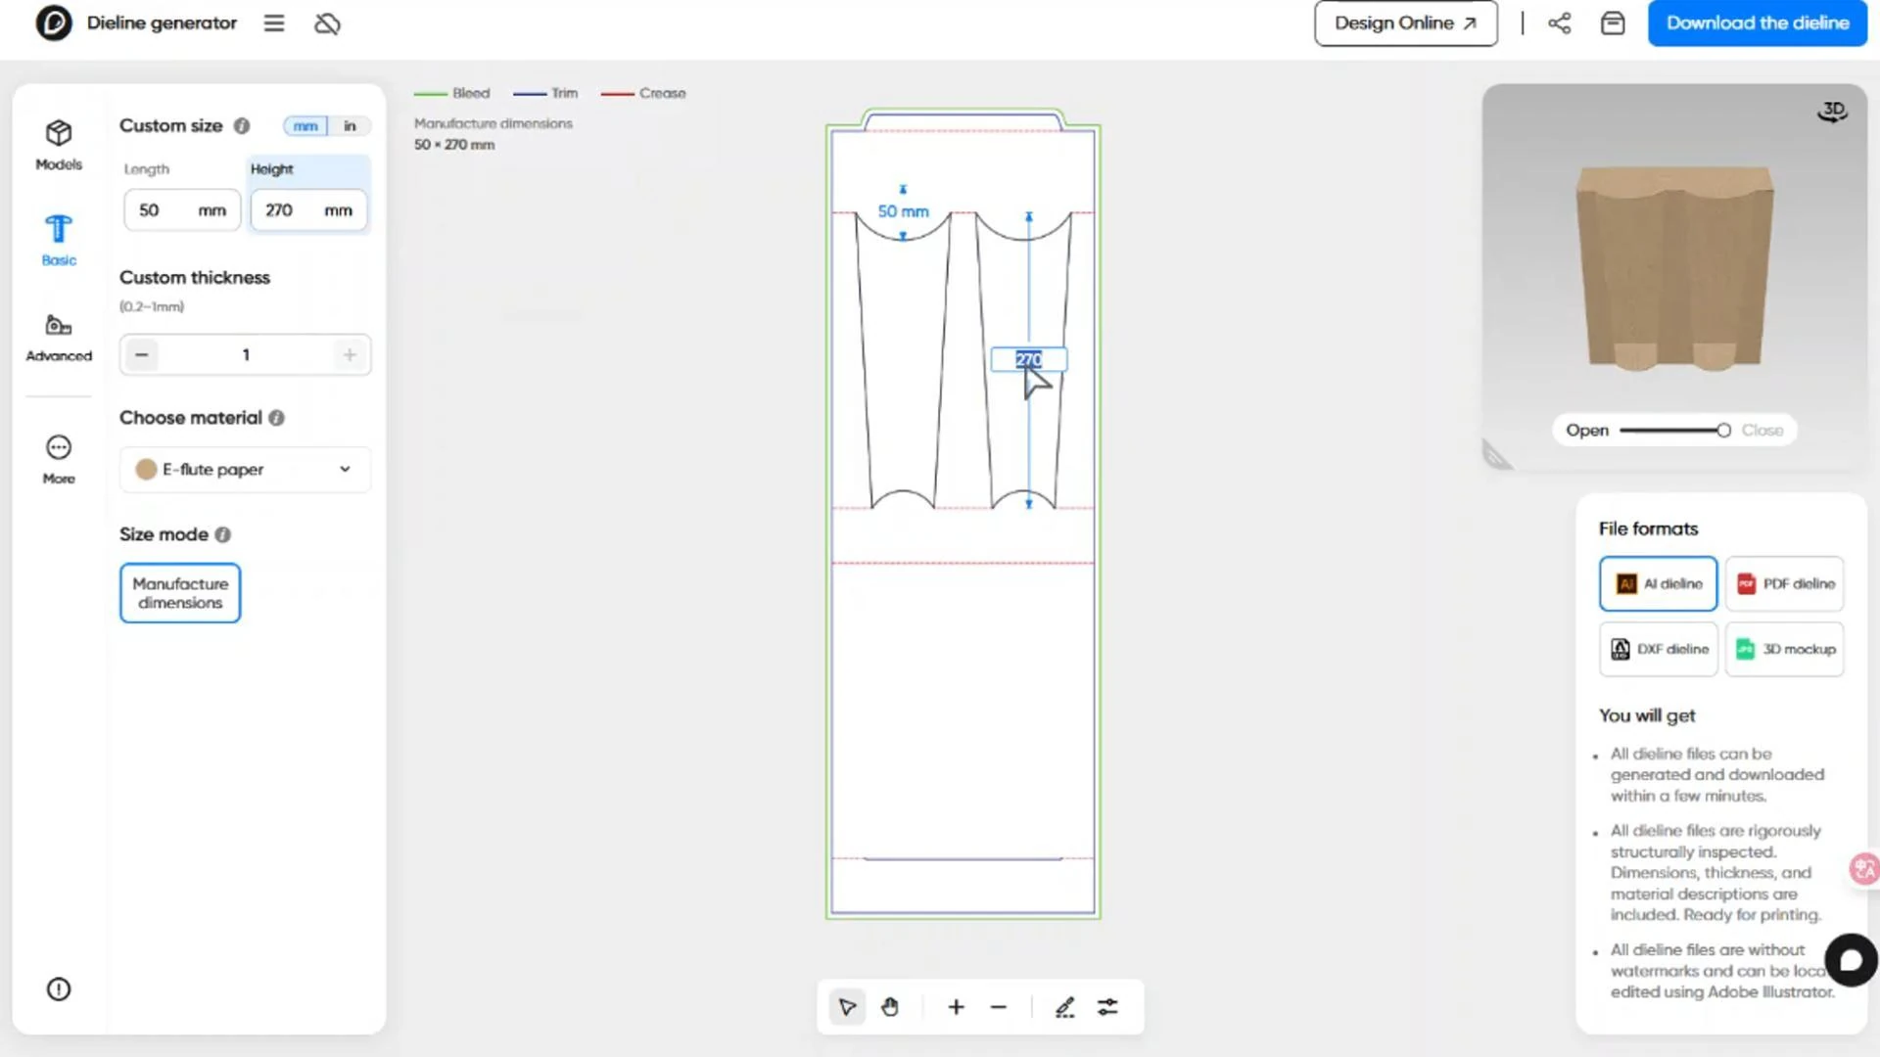This screenshot has width=1880, height=1057.
Task: Select the pointer cursor tool
Action: (x=847, y=1007)
